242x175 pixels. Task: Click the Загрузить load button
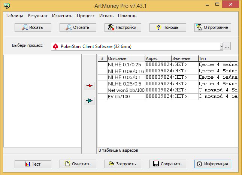tap(123, 164)
